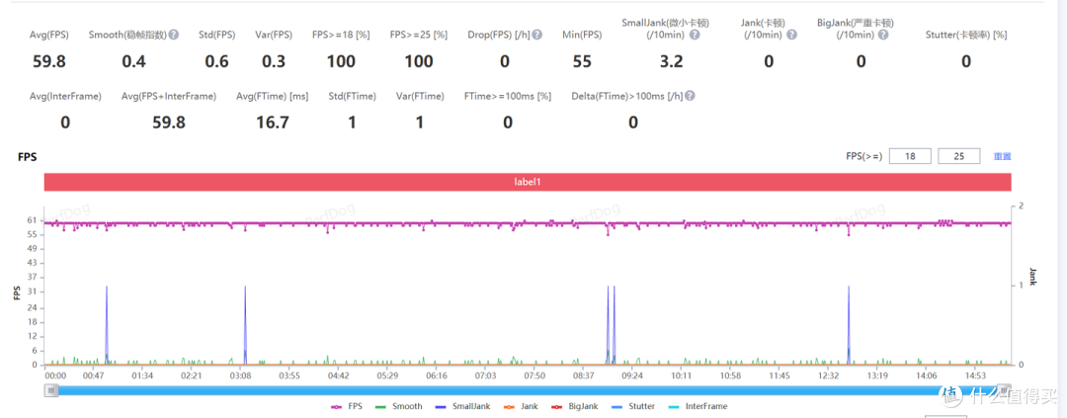Image resolution: width=1067 pixels, height=418 pixels.
Task: Click the blue time range slider bar
Action: 528,390
